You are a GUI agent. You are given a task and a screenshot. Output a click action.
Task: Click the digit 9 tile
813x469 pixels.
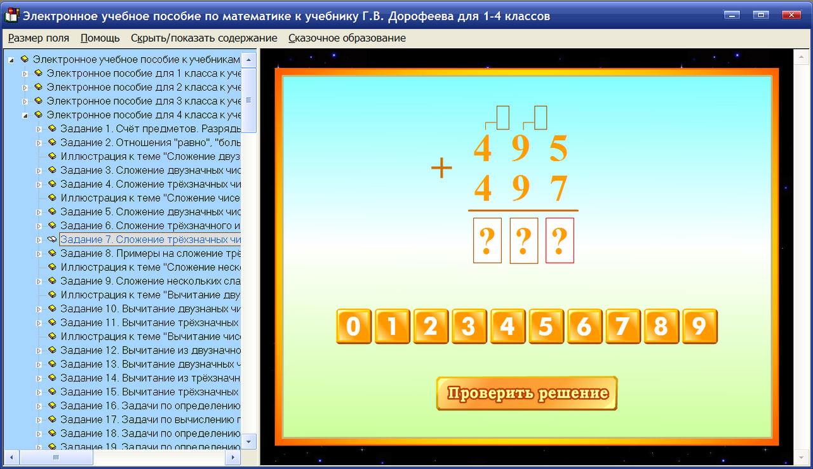tap(699, 326)
